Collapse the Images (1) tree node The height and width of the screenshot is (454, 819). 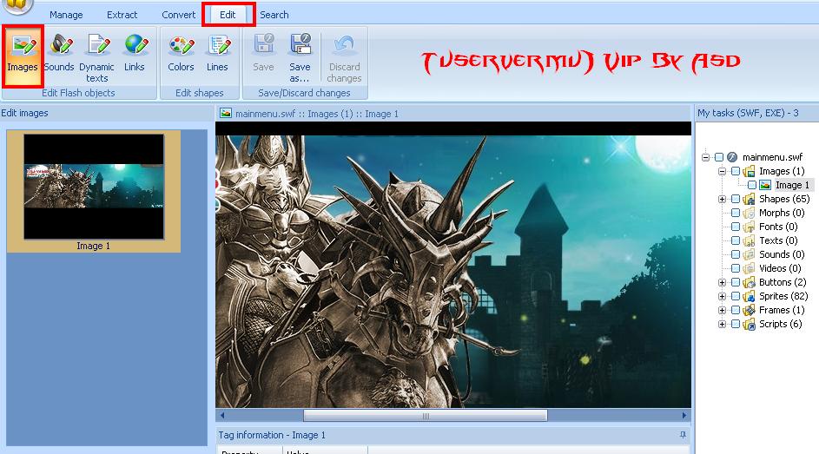pyautogui.click(x=722, y=171)
